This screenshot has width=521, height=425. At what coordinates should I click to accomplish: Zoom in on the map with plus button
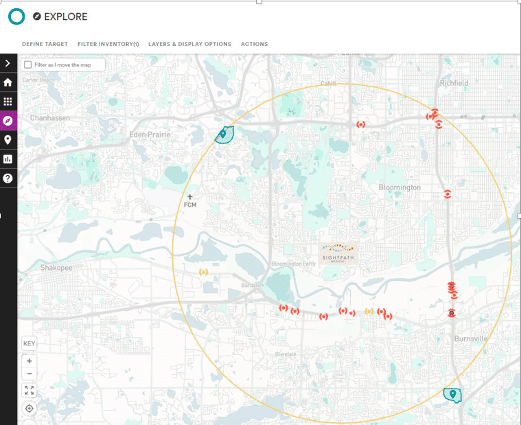(x=29, y=361)
